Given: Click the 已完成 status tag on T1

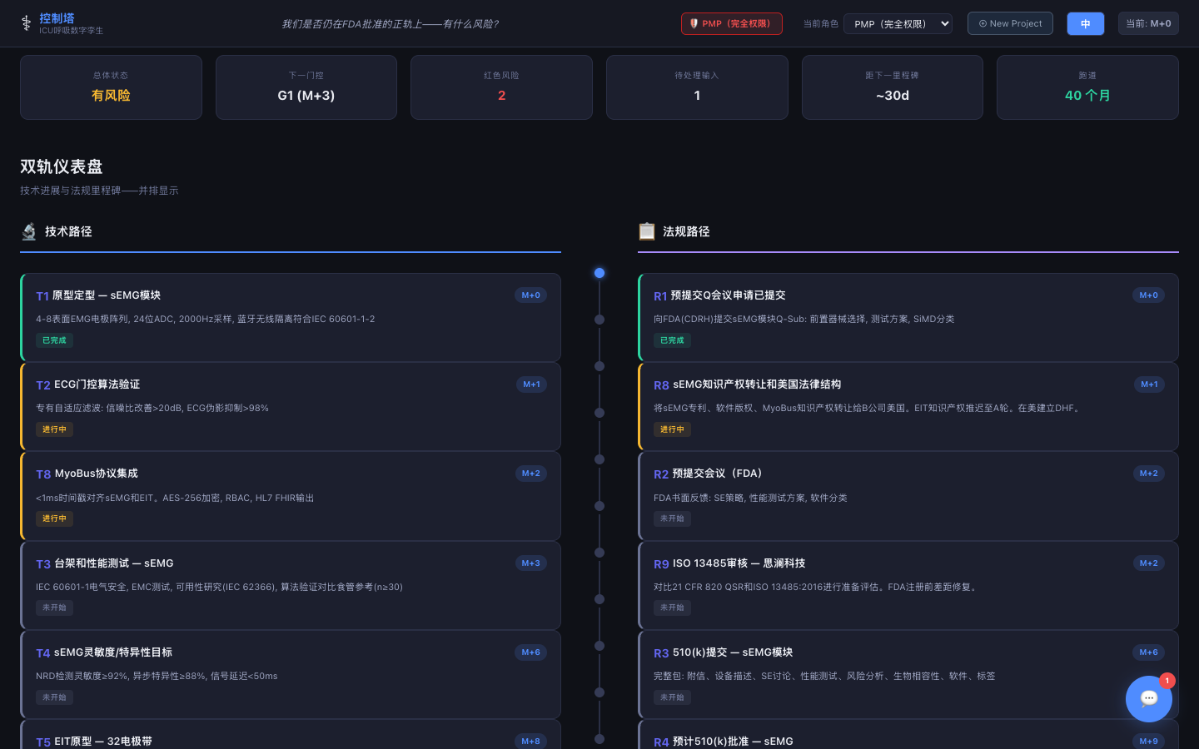Looking at the screenshot, I should (54, 340).
